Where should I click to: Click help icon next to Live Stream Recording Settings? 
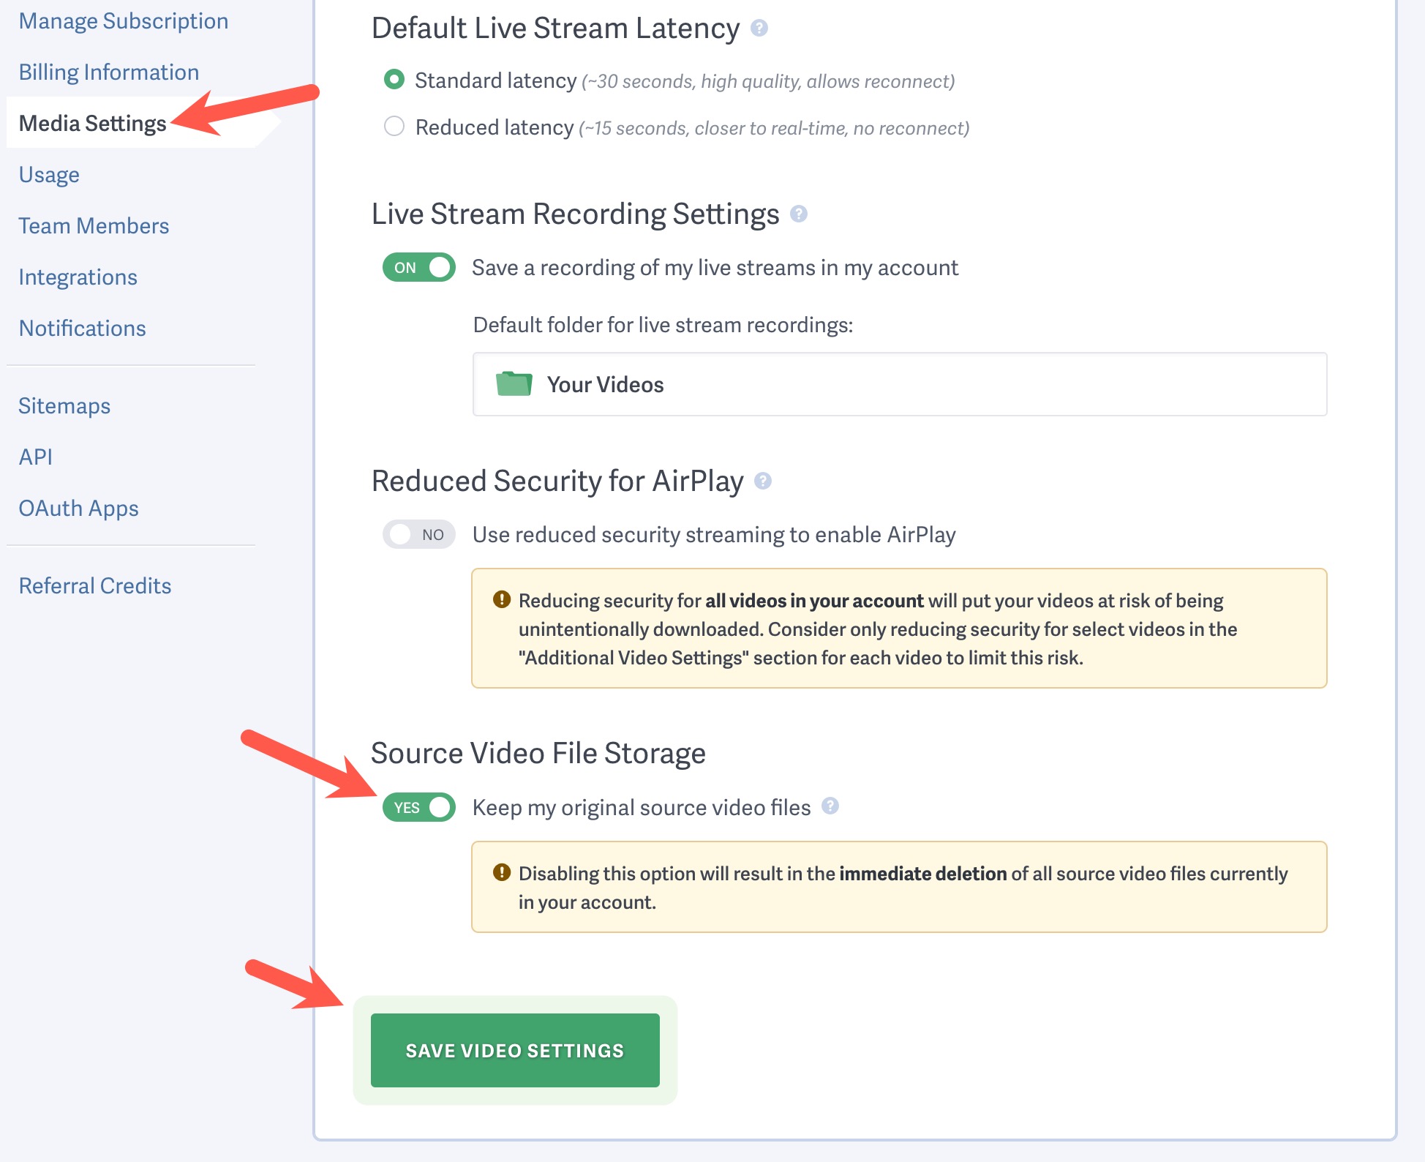pos(799,214)
